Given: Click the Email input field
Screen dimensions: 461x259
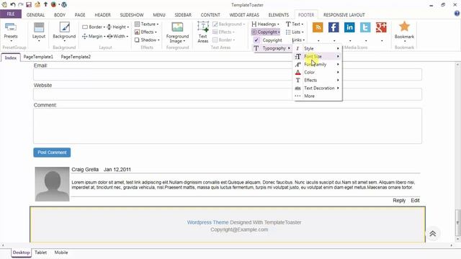Looking at the screenshot, I should pos(228,75).
